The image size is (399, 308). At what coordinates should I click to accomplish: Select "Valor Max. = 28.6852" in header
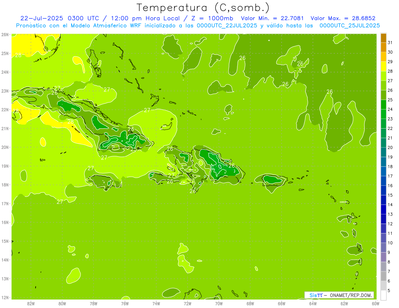point(343,18)
